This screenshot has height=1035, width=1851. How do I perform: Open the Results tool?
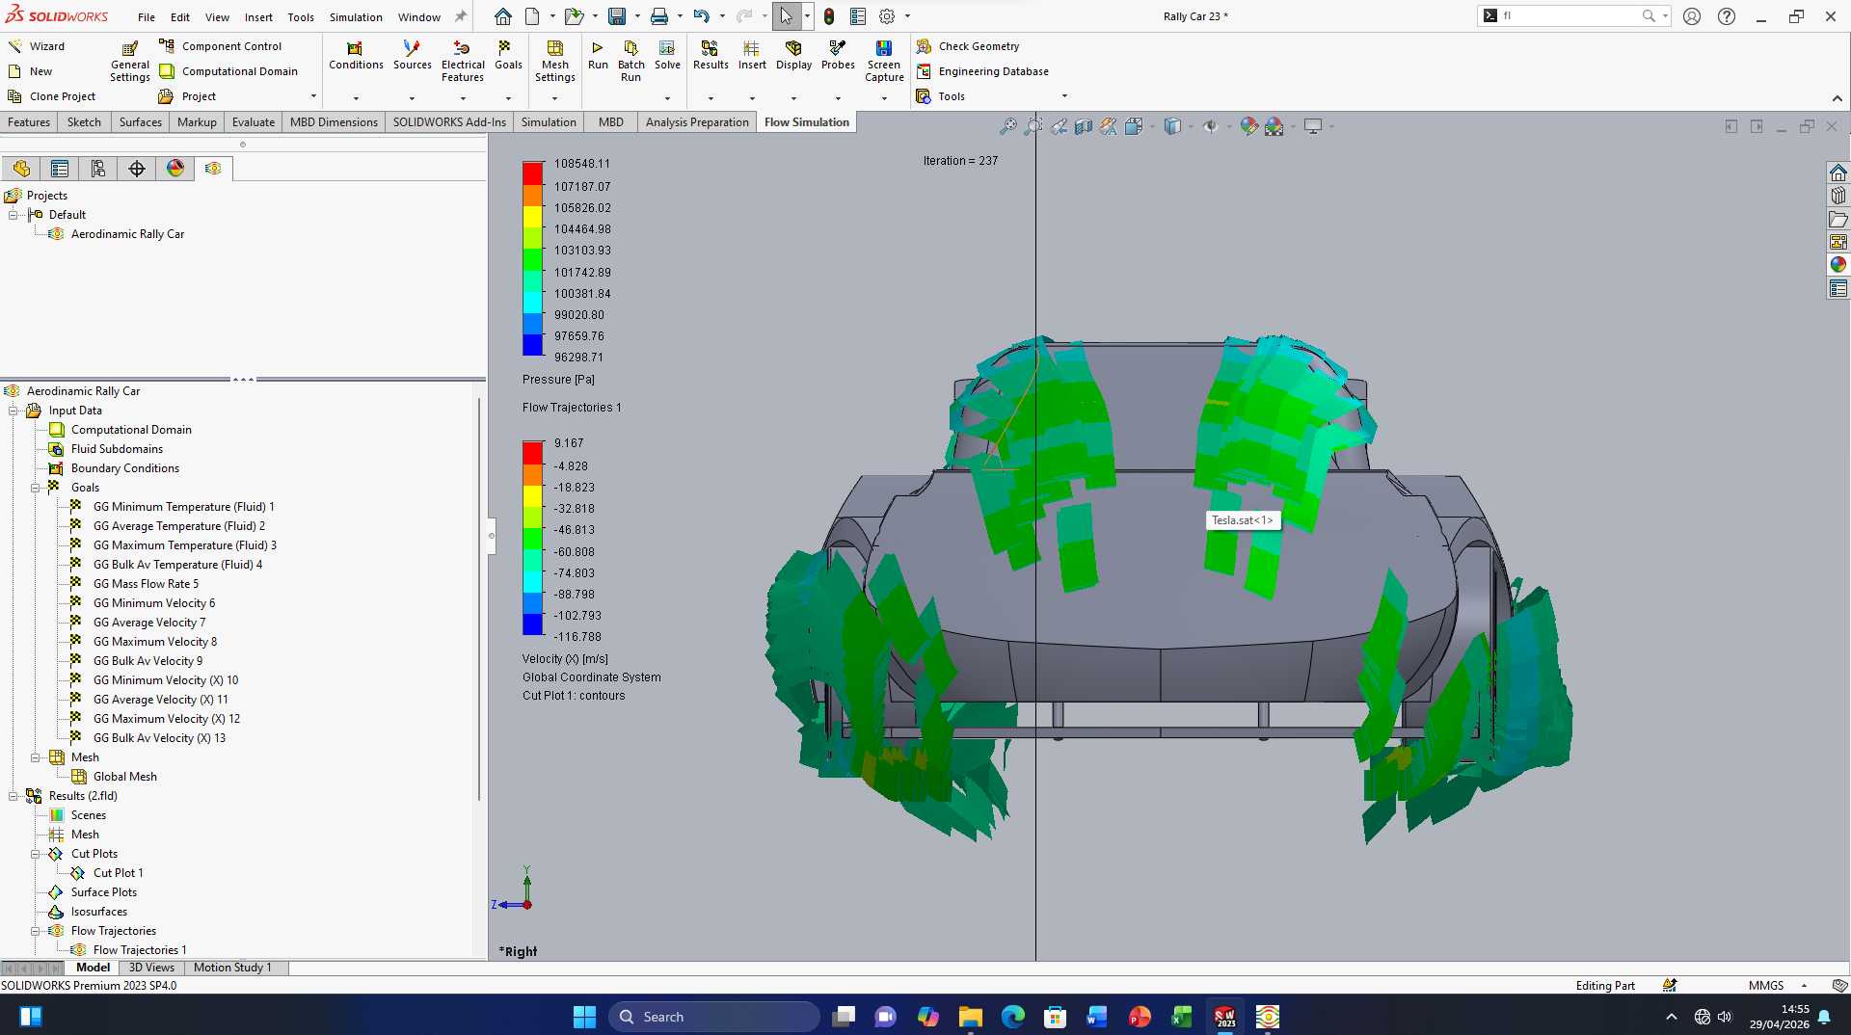(x=711, y=55)
